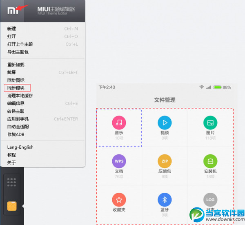Image resolution: width=245 pixels, height=225 pixels.
Task: Open 教程 (Tutorial) menu entry
Action: coord(11,155)
